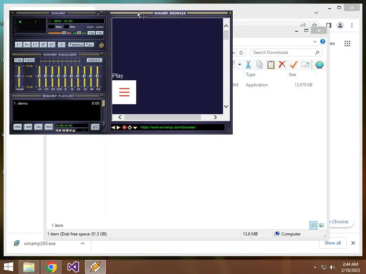Adjust the orange volume slider
366x274 pixels.
click(x=60, y=33)
